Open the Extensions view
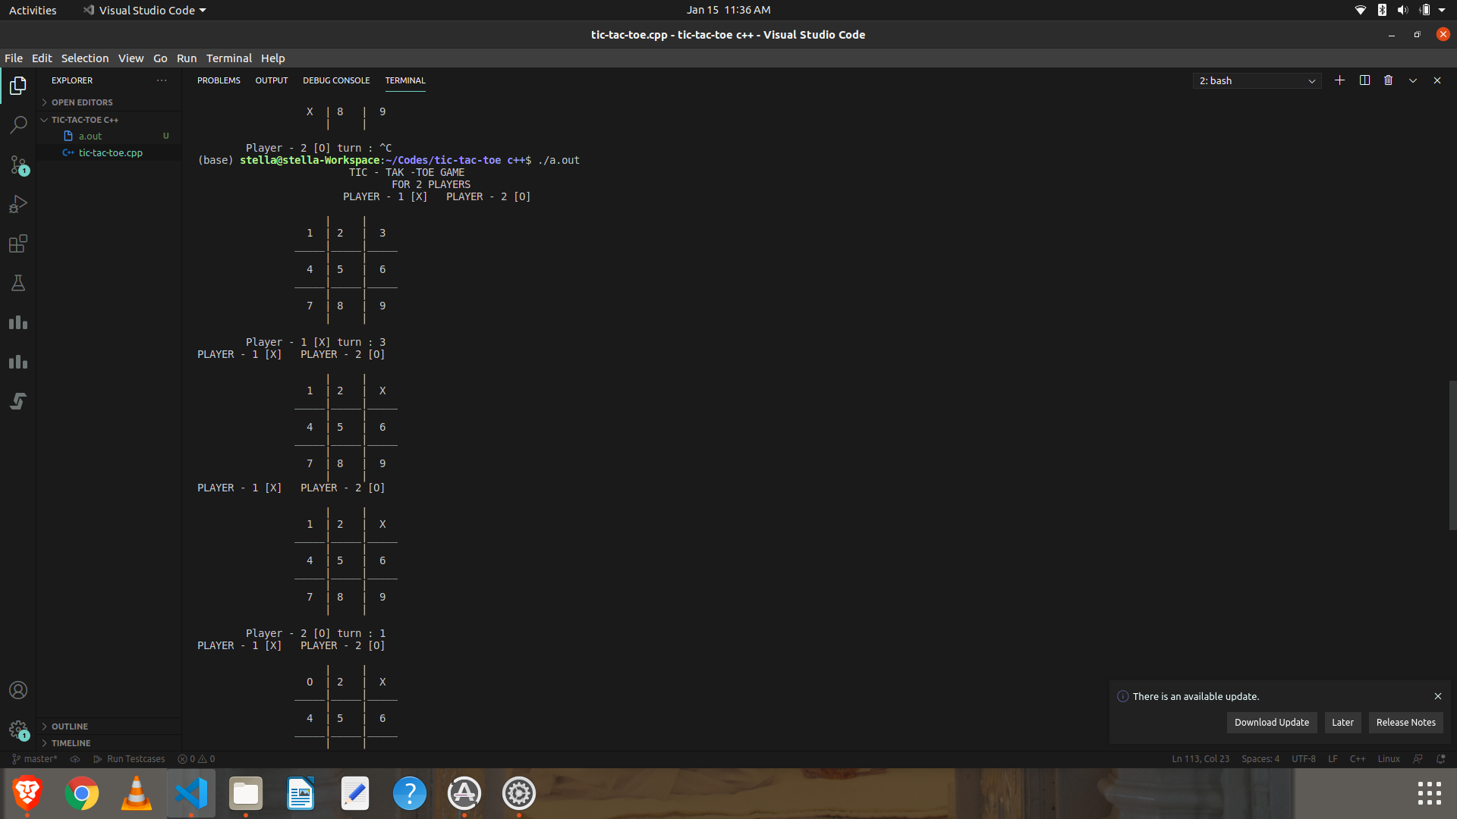Image resolution: width=1457 pixels, height=819 pixels. (x=18, y=243)
